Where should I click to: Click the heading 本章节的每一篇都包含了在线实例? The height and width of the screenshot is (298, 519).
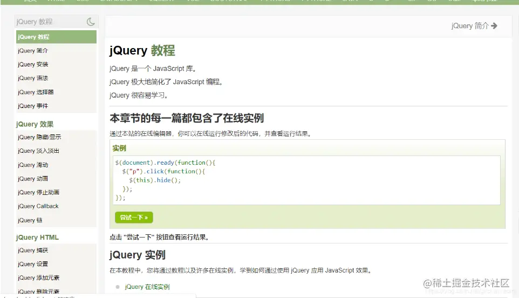pyautogui.click(x=187, y=118)
